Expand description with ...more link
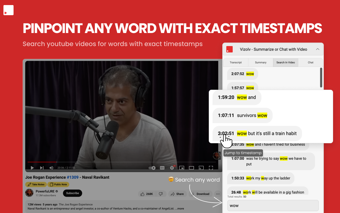This screenshot has height=213, width=340. pyautogui.click(x=180, y=208)
